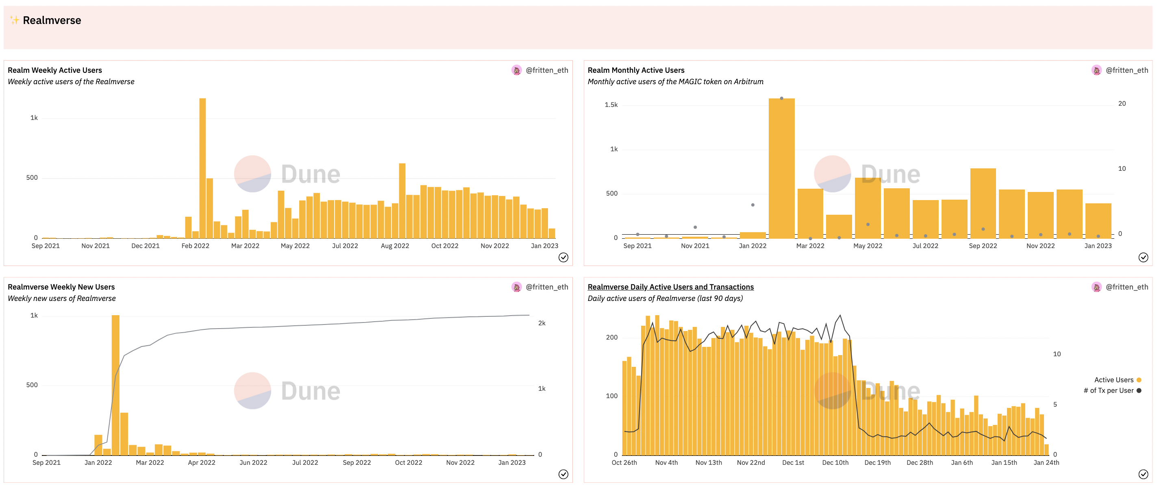
Task: Open fritten_eth avatar on Weekly Active Users panel
Action: pyautogui.click(x=517, y=70)
